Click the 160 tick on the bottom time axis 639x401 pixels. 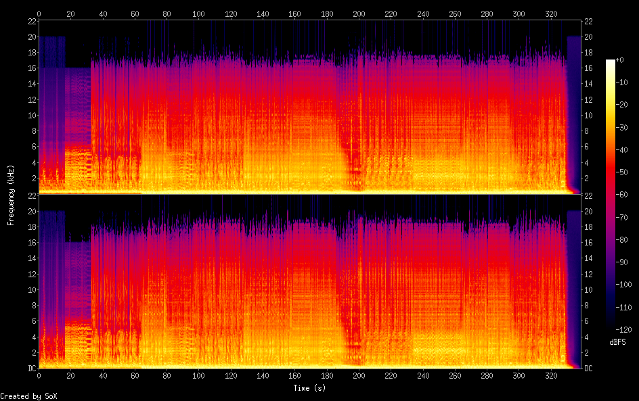tap(295, 376)
